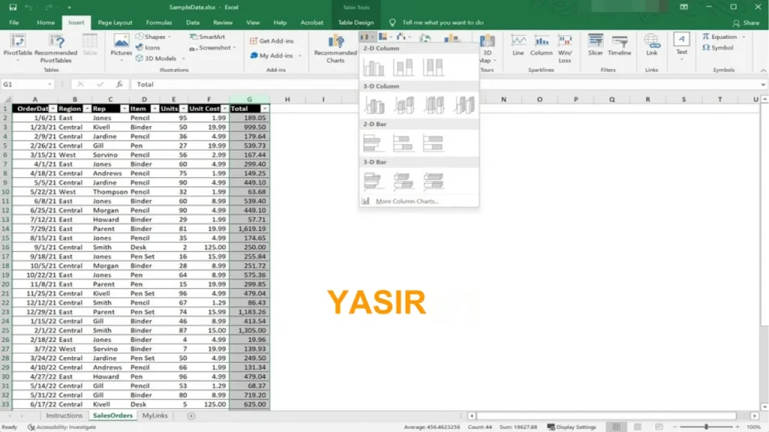
Task: Open the Recommended Charts button
Action: coord(336,49)
